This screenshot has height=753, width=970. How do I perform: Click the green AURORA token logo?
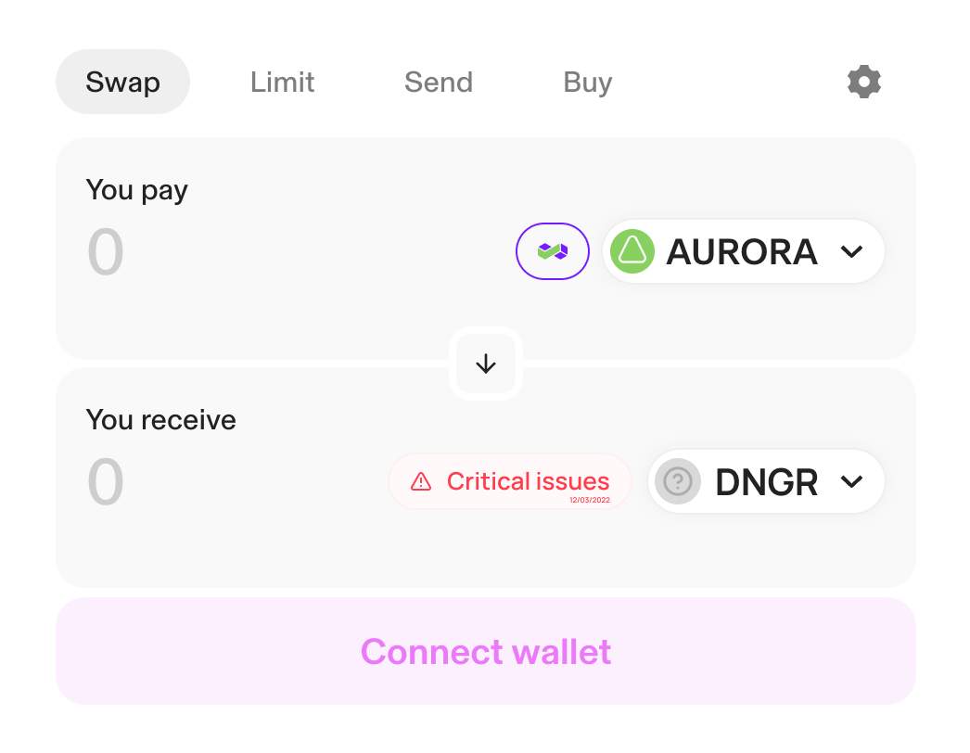[632, 250]
